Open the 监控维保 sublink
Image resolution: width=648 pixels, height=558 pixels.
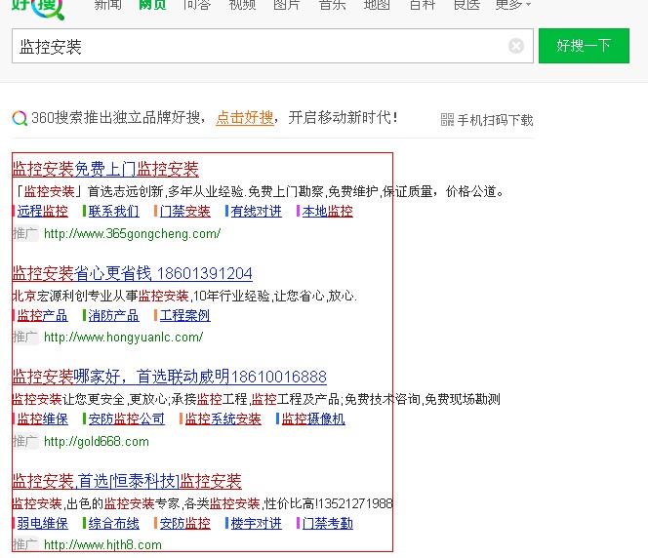point(42,419)
